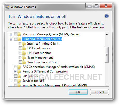Screen dimensions: 119x105
Task: Enable the RIP Listener checkbox
Action: pos(15,76)
